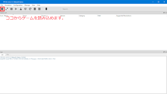Click the RPCS3 version HEAD log line
The width and height of the screenshot is (167, 94).
tap(13, 57)
